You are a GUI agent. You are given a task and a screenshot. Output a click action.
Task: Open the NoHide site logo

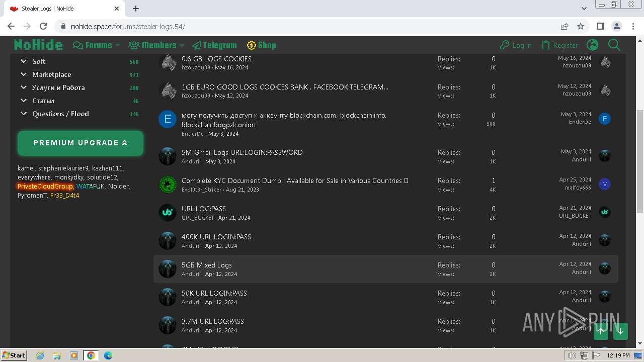pos(38,45)
